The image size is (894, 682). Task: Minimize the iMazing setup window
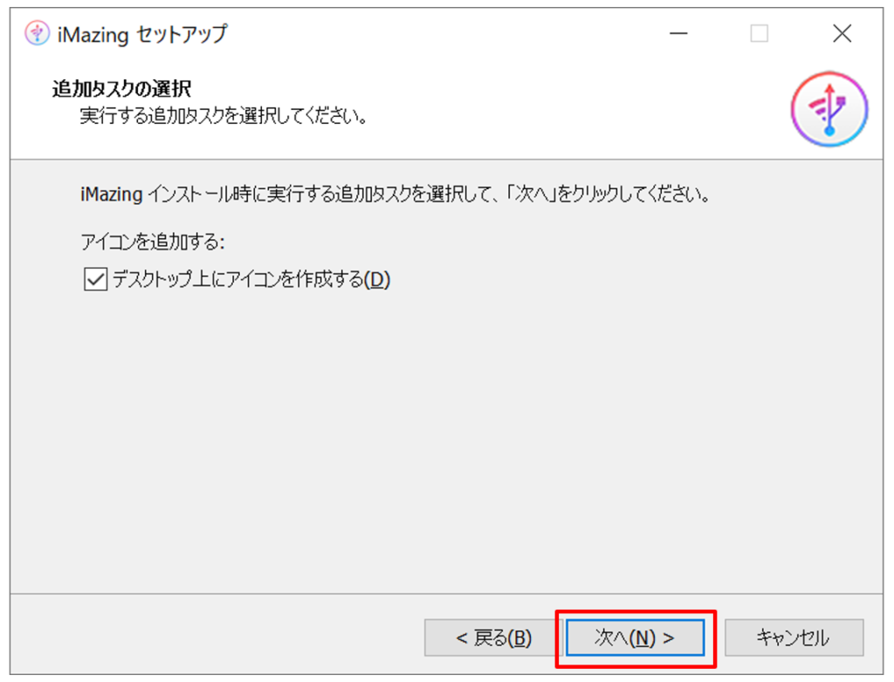[677, 34]
